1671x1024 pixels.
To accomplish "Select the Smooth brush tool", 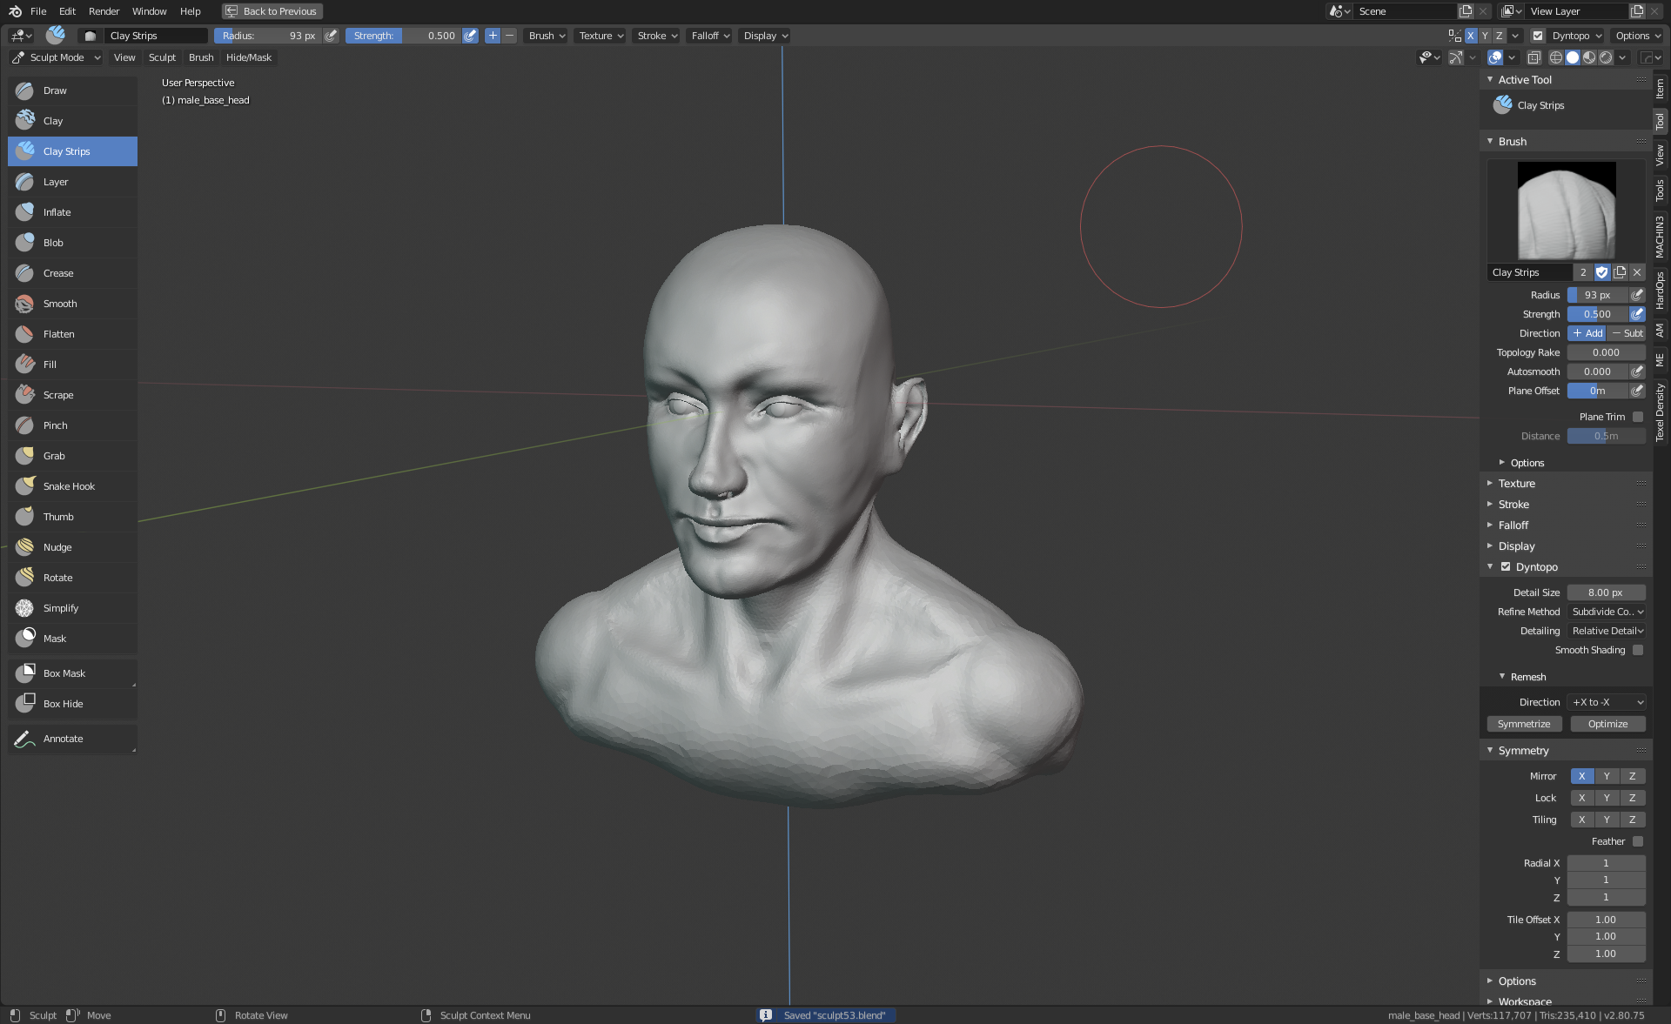I will [60, 304].
